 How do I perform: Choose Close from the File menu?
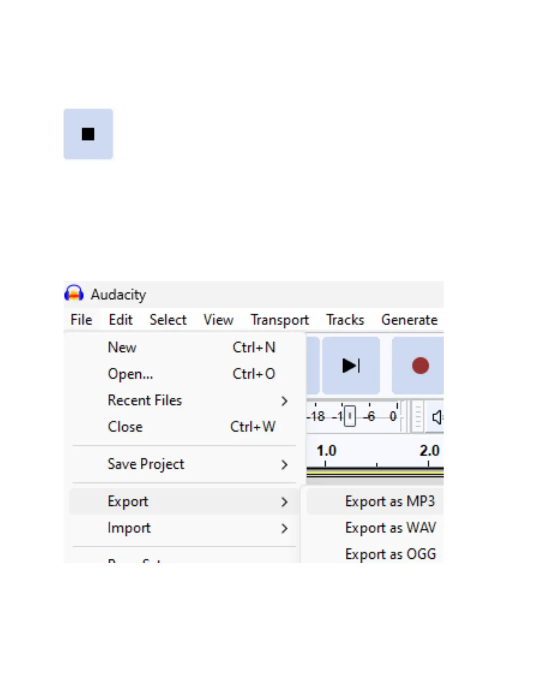185,427
